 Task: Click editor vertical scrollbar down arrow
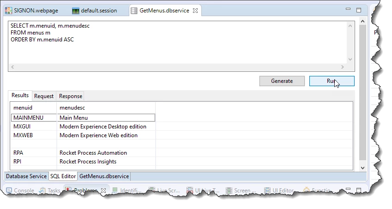363,168
